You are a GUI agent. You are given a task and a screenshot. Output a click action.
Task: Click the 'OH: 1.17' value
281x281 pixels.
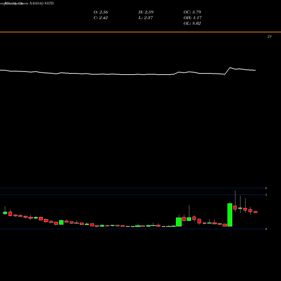(x=192, y=18)
